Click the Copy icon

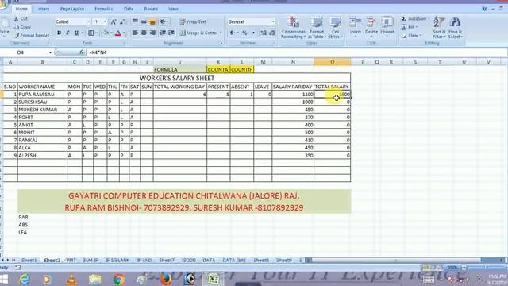click(17, 28)
